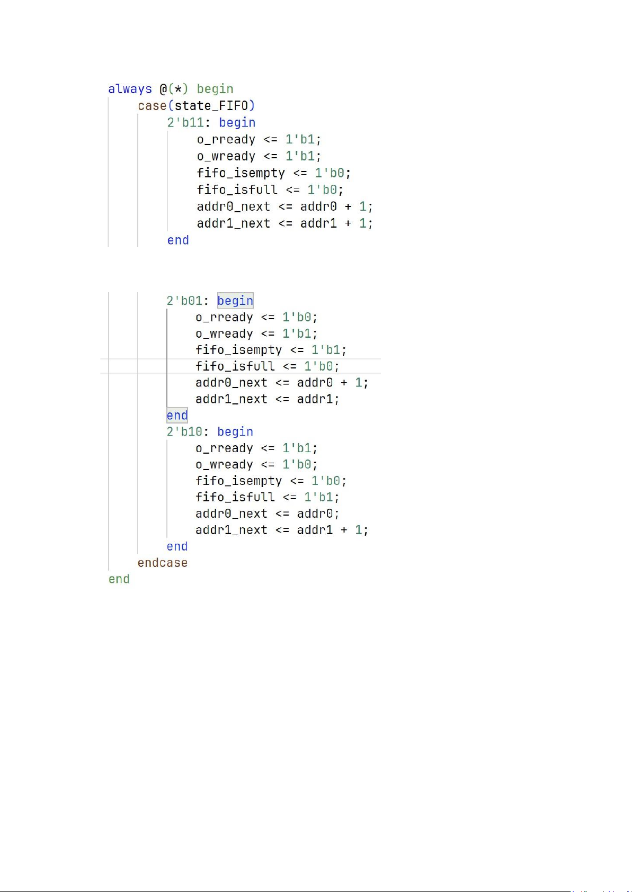Screen dimensions: 632x892
Task: Click the 'case' keyword
Action: coord(152,106)
